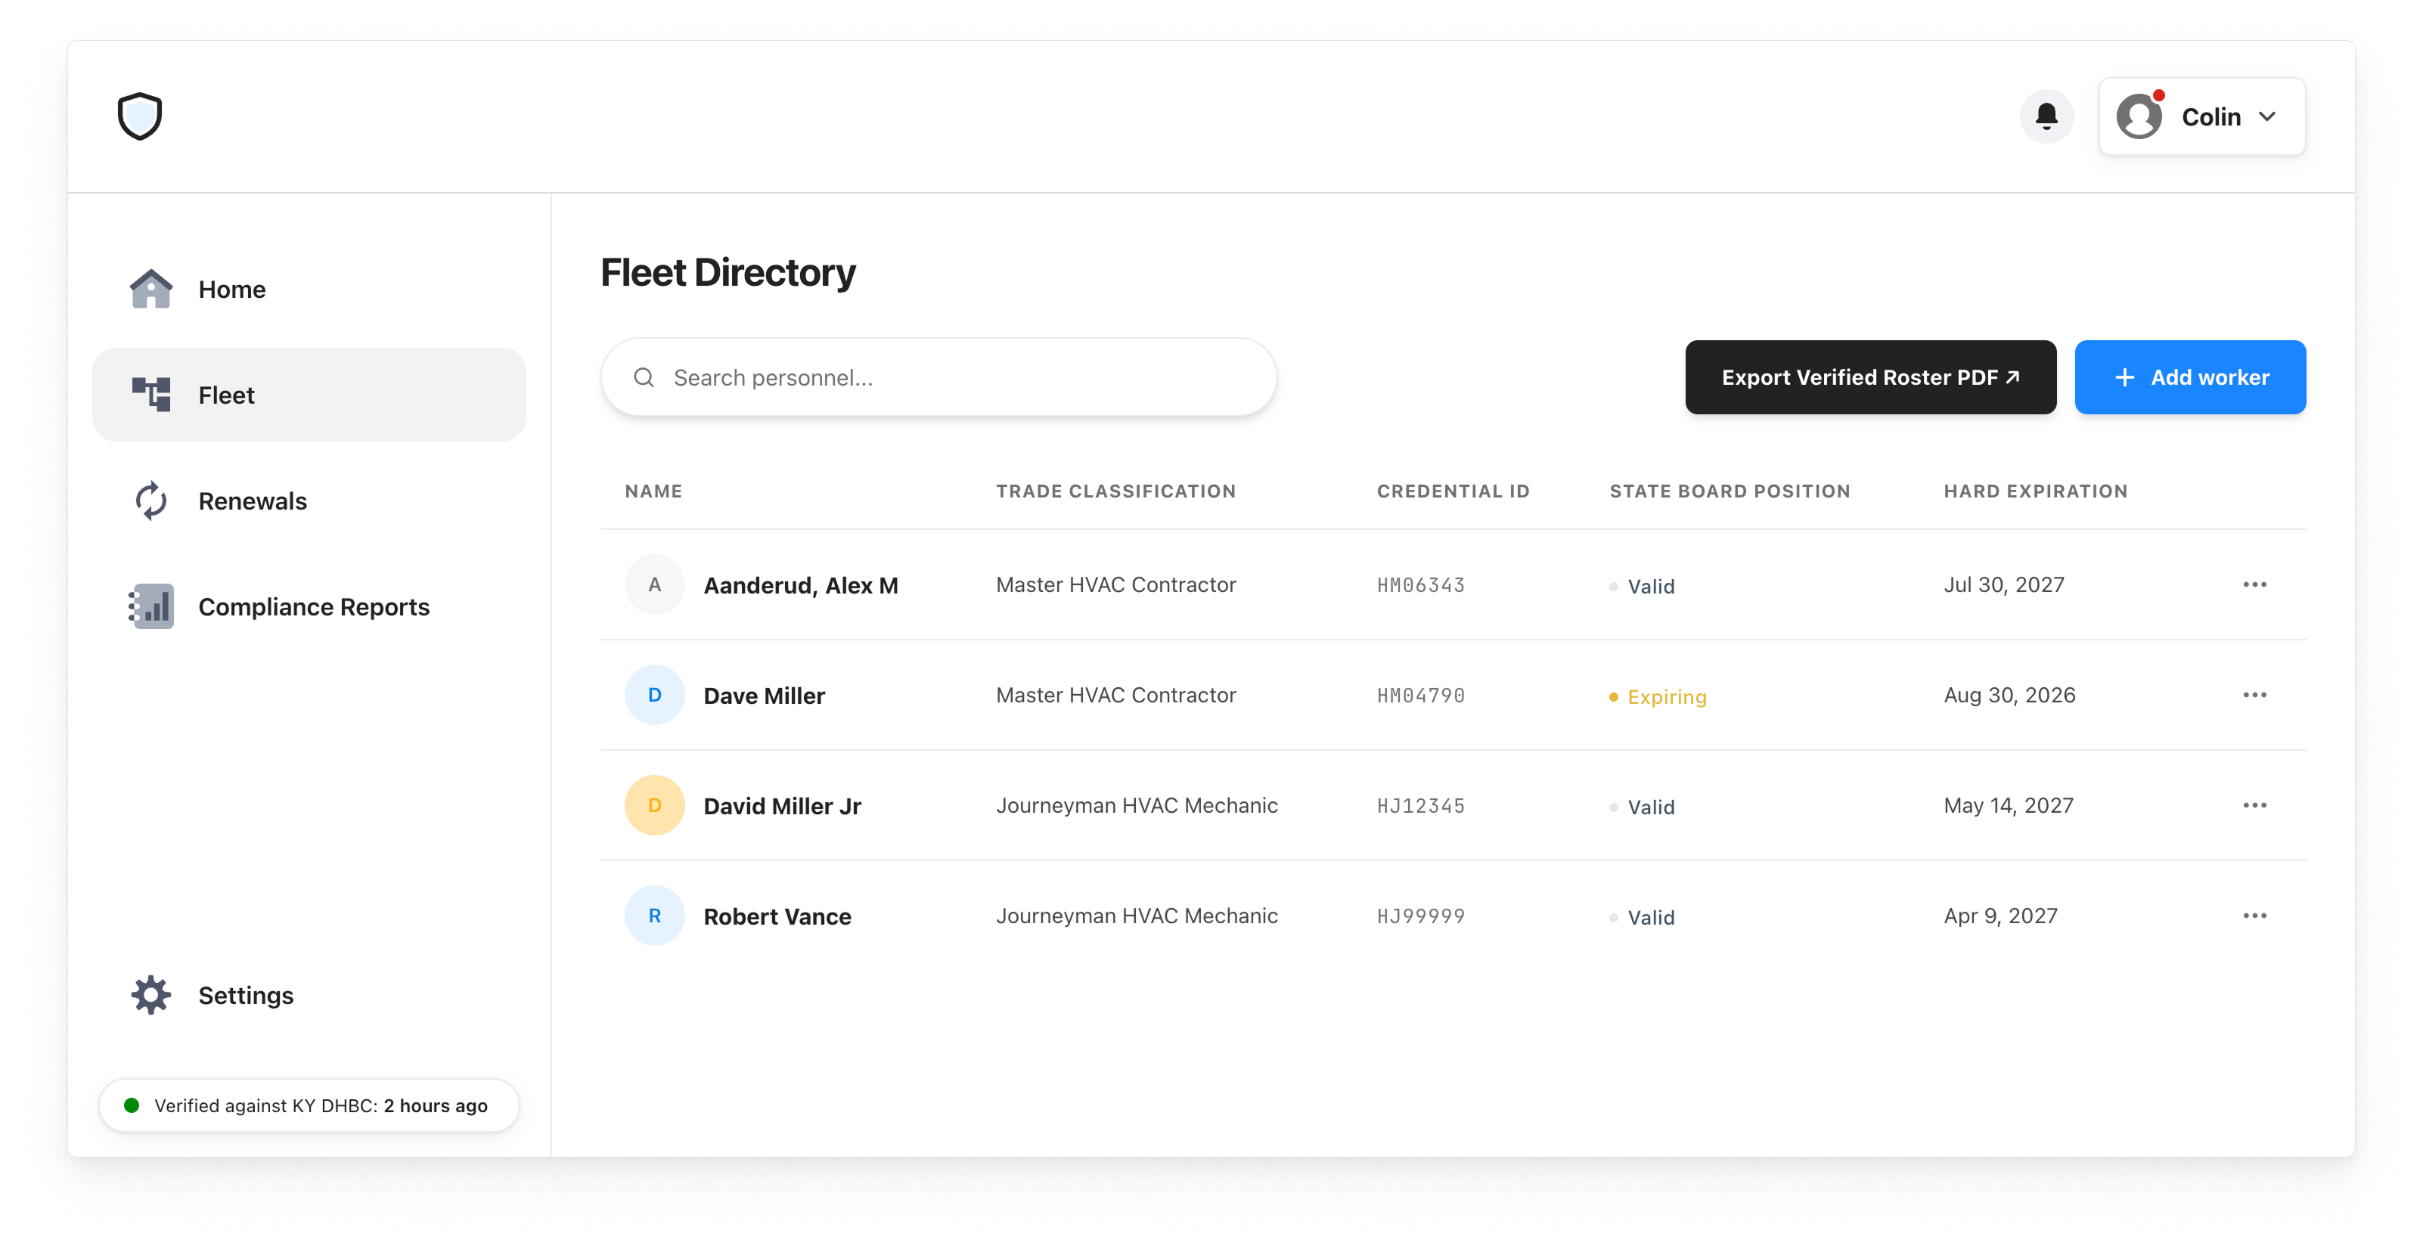Click Valid status for David Miller Jr
This screenshot has width=2423, height=1252.
click(x=1641, y=807)
